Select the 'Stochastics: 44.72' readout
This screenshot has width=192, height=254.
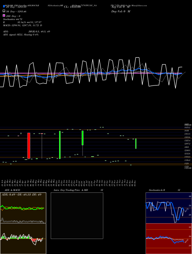13,19
